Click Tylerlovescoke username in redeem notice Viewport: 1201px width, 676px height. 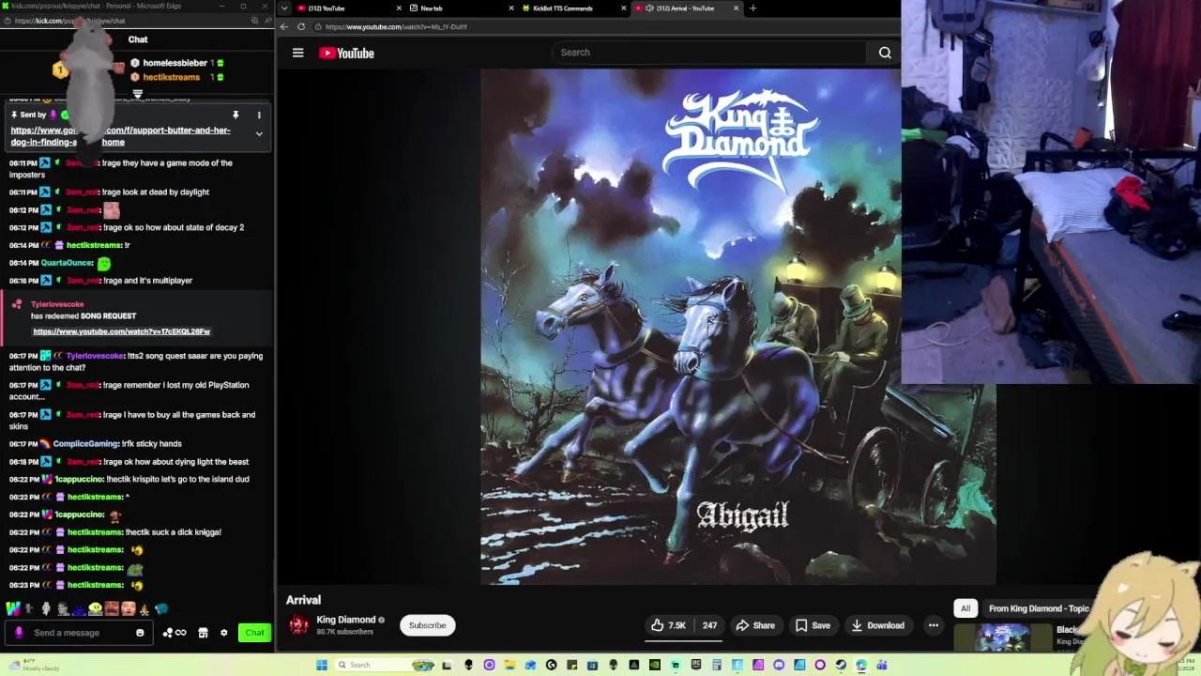pos(57,304)
